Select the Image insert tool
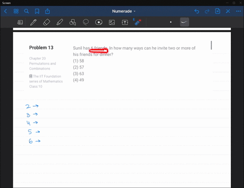Viewport: 244px width, 188px height. (112, 22)
